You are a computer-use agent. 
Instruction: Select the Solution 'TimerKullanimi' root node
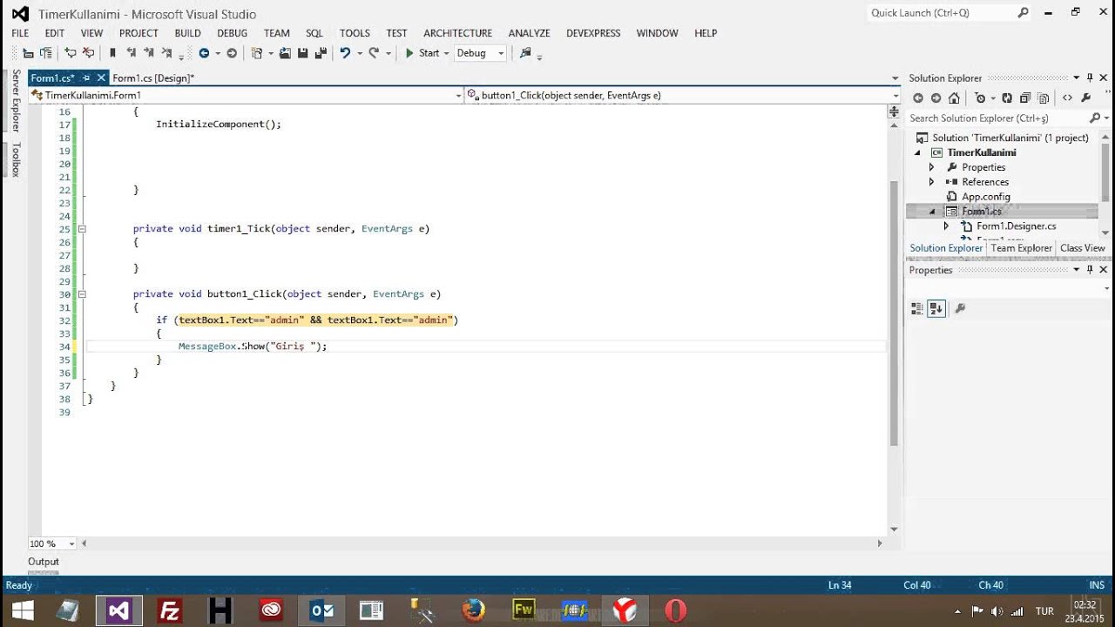point(1010,138)
